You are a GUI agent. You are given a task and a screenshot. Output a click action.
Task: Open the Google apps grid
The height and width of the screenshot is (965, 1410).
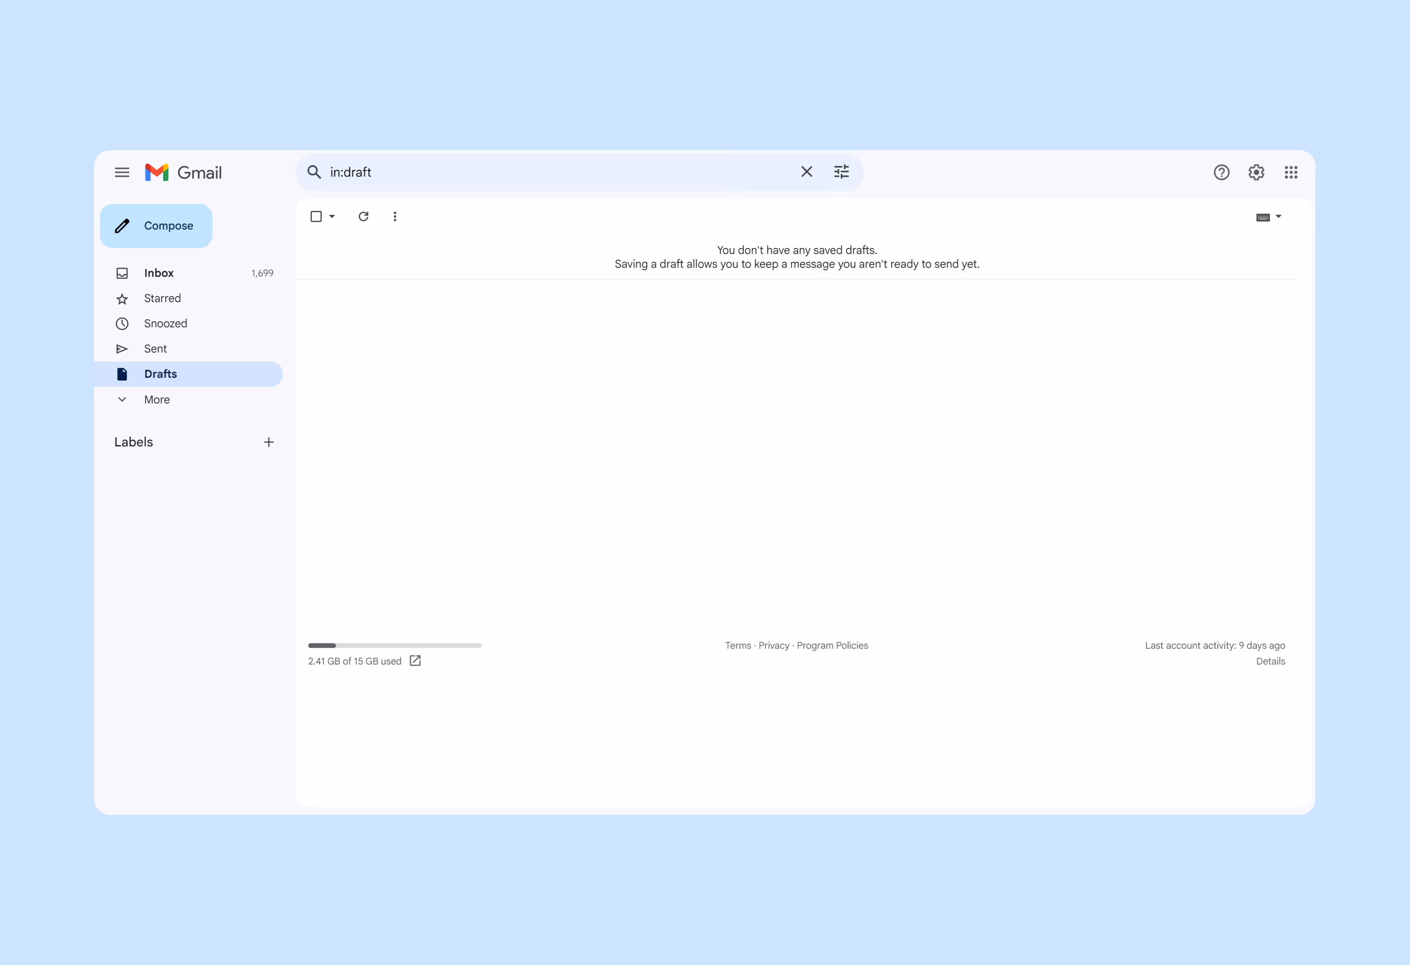click(1291, 172)
